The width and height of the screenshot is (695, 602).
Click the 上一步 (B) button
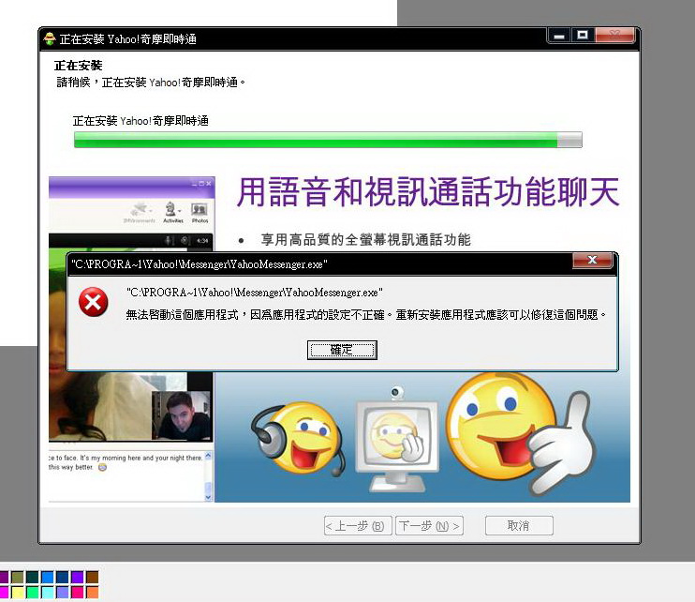[x=358, y=526]
